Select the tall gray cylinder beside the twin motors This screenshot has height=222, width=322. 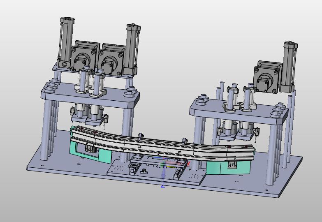pyautogui.click(x=132, y=49)
